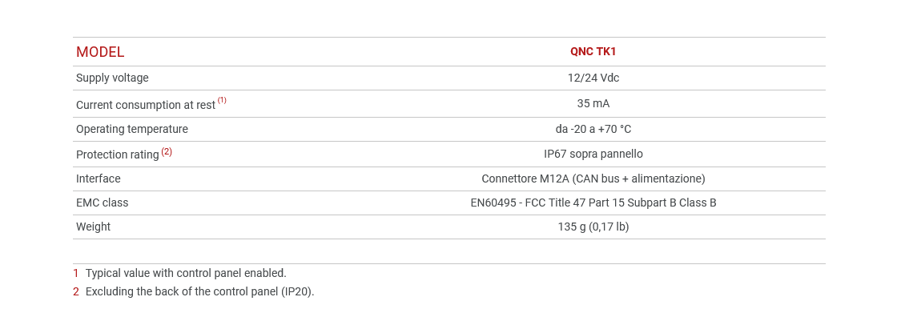Image resolution: width=905 pixels, height=325 pixels.
Task: Click the Operating temperature label
Action: 131,130
